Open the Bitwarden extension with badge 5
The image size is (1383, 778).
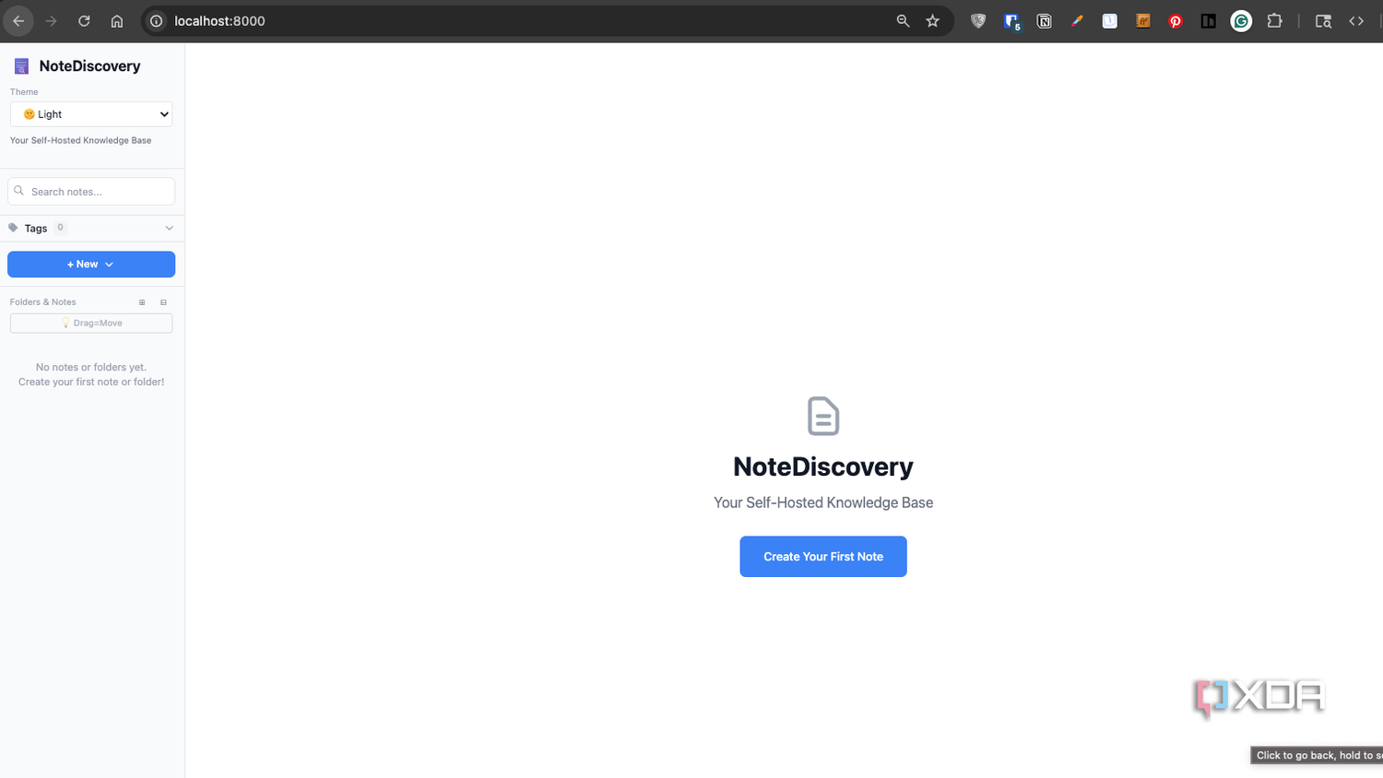[1012, 21]
